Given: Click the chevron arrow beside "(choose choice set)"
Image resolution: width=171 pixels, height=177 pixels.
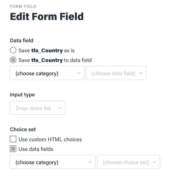Looking at the screenshot, I should pos(154,162).
